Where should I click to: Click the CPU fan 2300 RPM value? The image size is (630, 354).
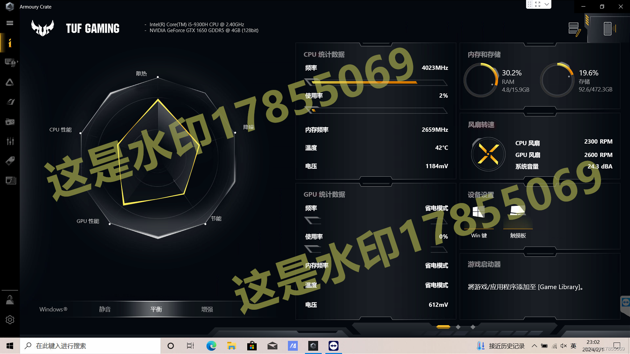[x=598, y=142]
